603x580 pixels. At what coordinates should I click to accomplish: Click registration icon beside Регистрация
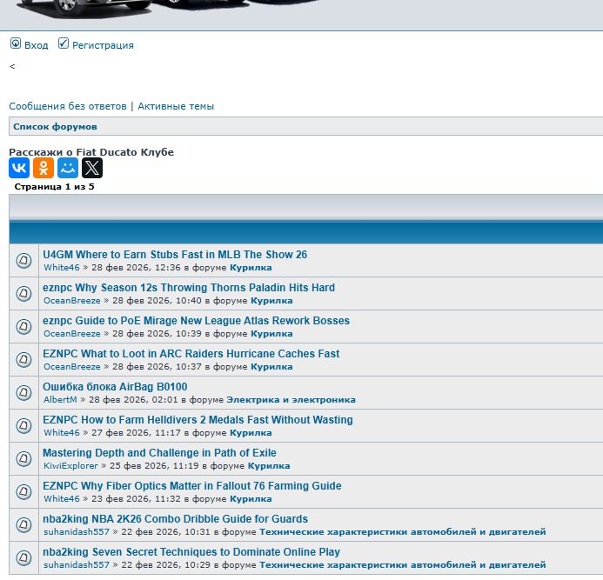pyautogui.click(x=64, y=43)
